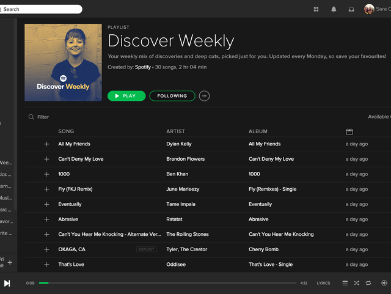Open Lyrics view
391x294 pixels.
(x=323, y=283)
